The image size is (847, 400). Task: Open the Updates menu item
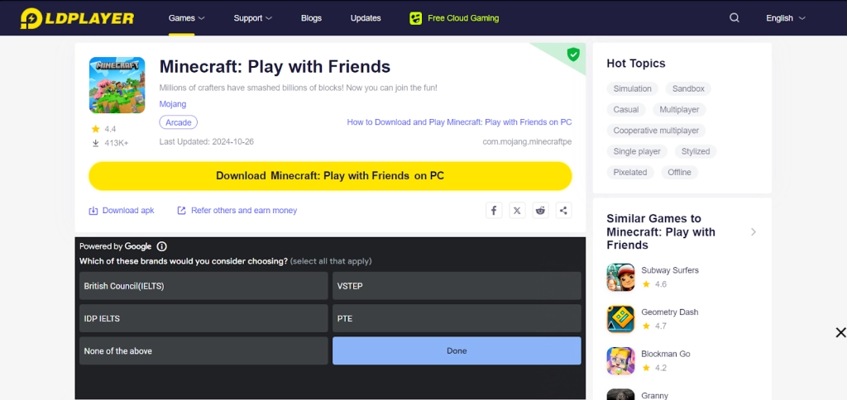coord(366,18)
